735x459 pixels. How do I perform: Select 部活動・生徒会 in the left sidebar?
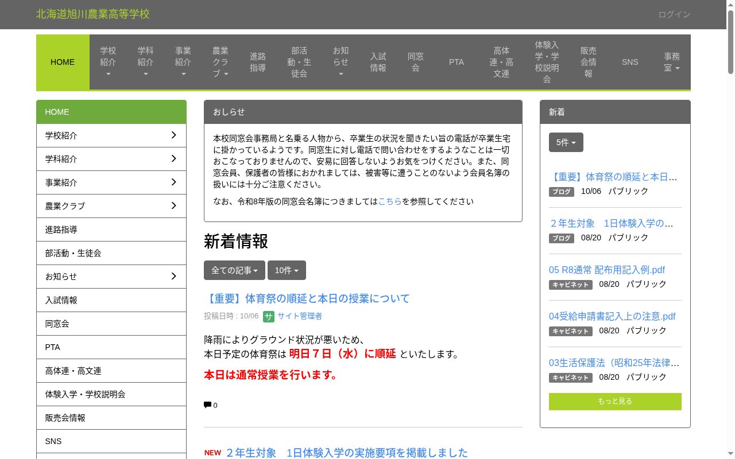(111, 253)
